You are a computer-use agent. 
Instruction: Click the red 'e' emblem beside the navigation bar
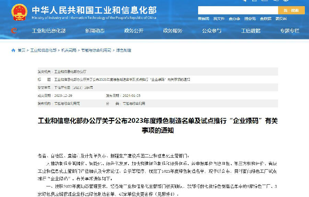point(13,31)
